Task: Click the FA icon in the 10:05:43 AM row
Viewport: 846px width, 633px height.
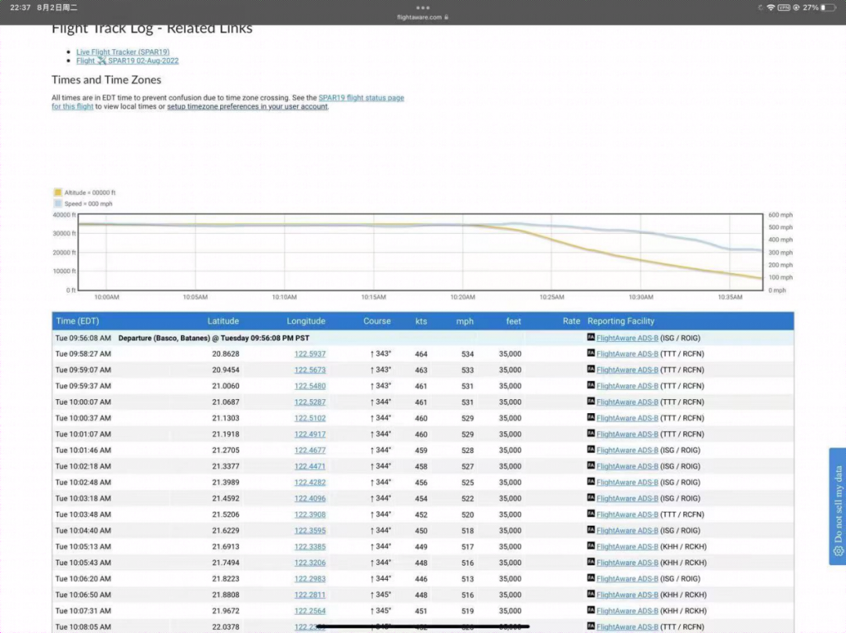Action: click(591, 562)
